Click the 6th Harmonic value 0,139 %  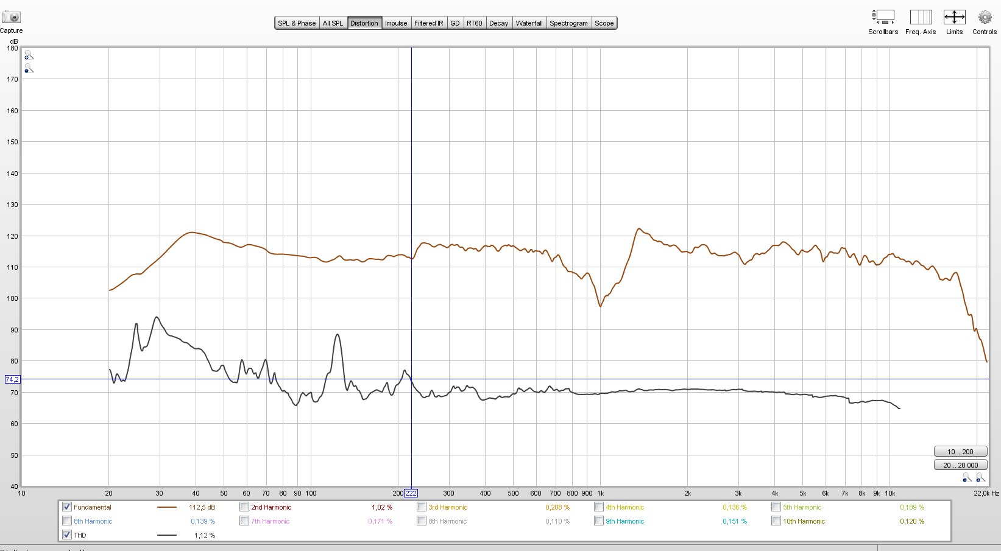tap(203, 521)
